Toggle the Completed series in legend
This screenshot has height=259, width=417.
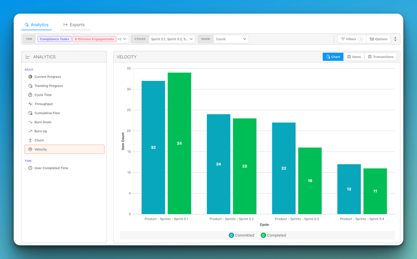[273, 235]
